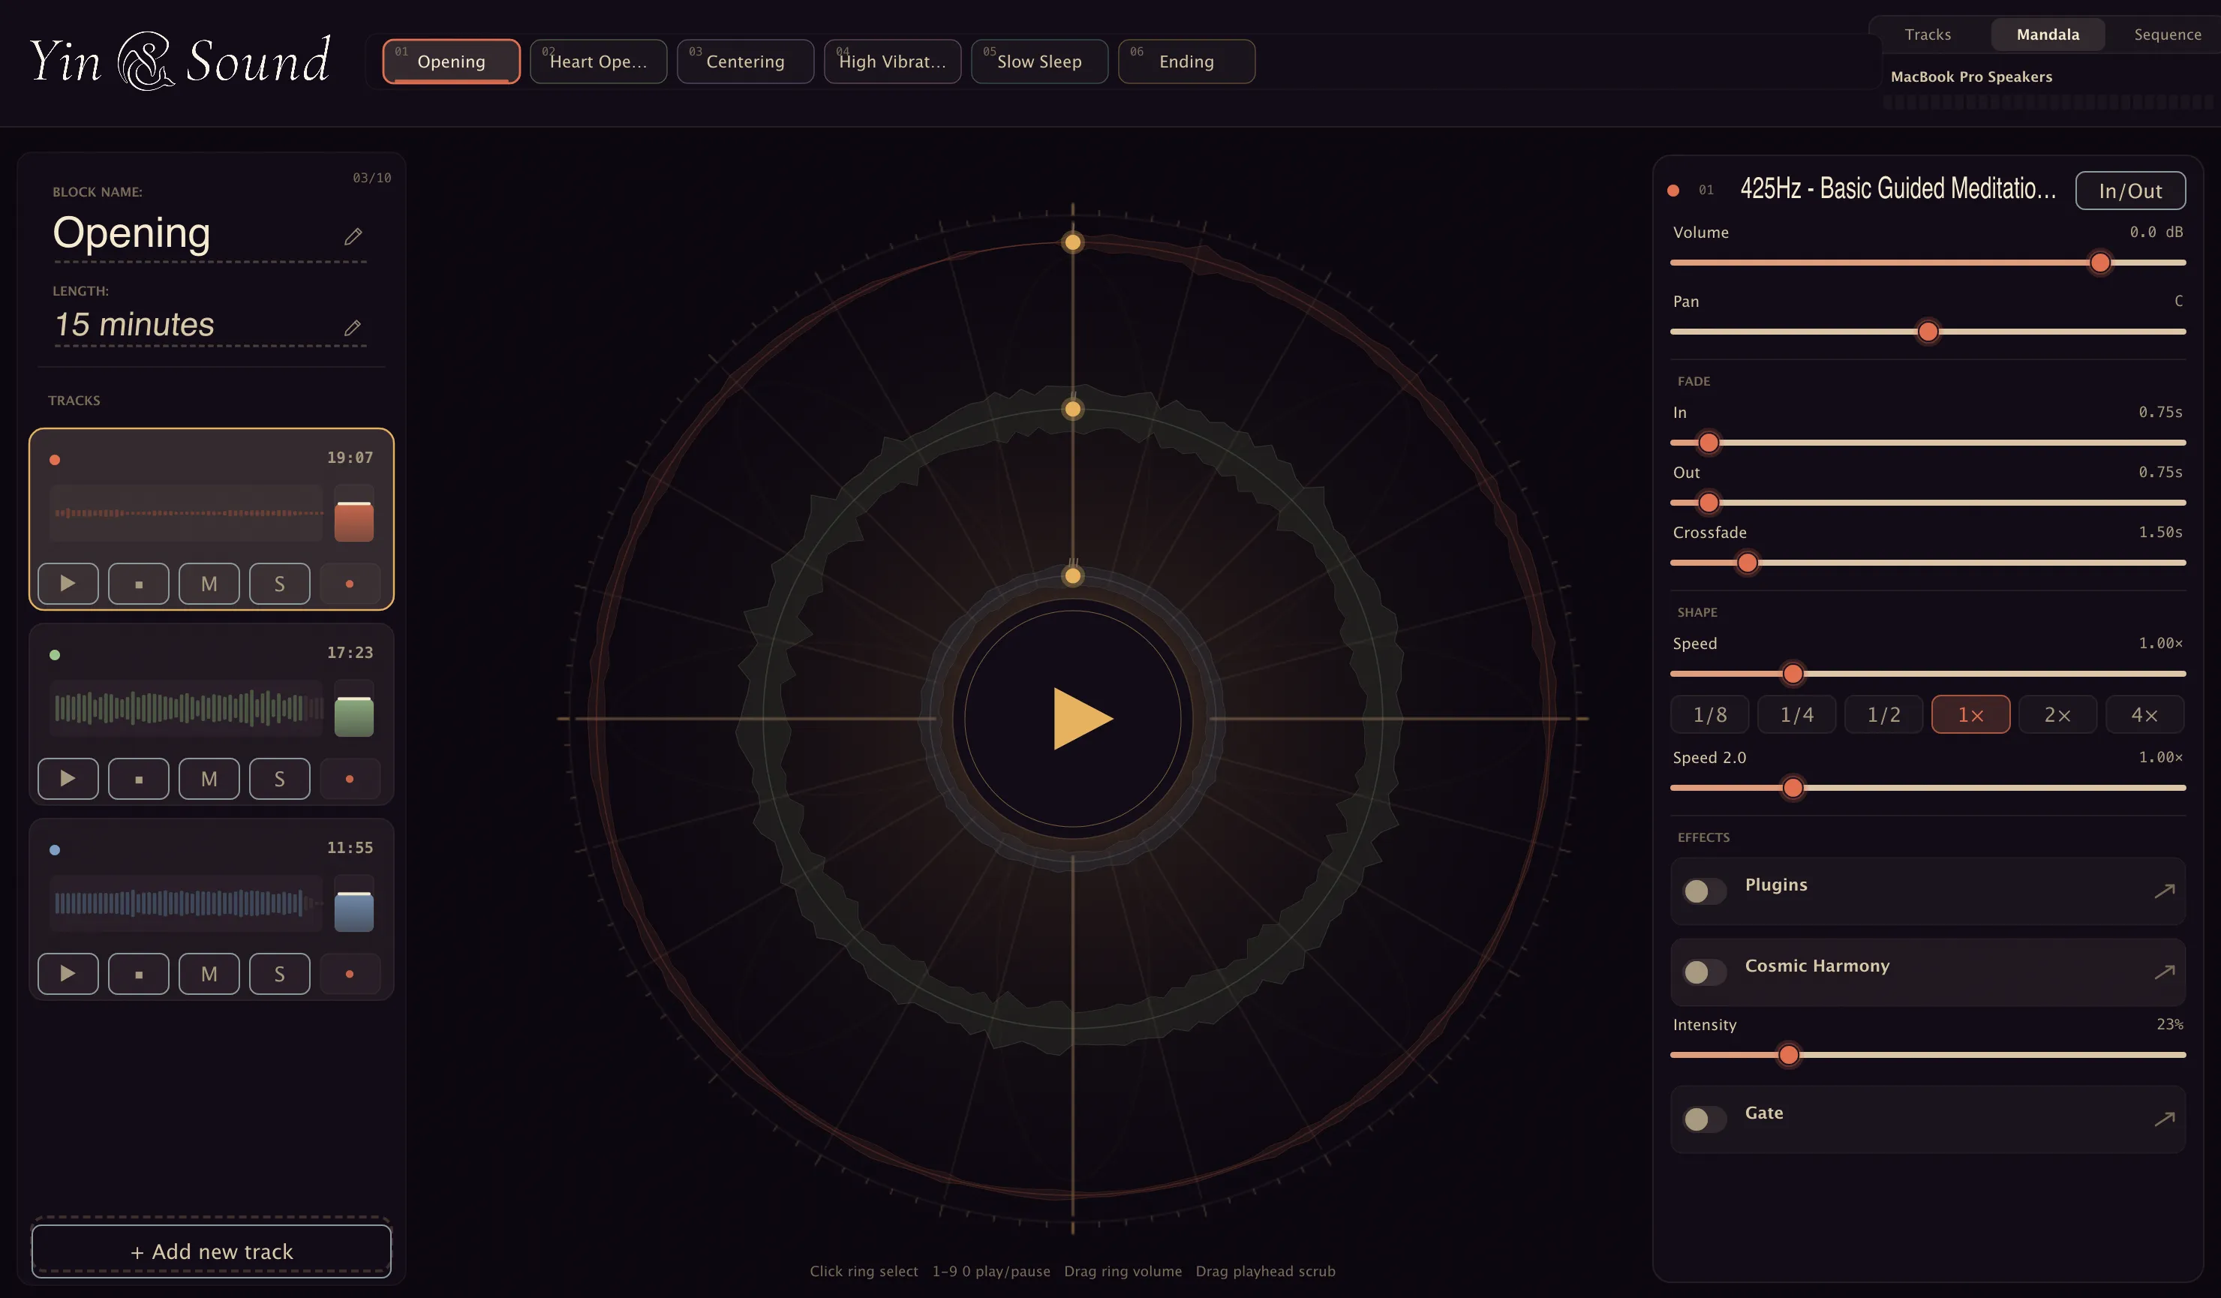Expand Gate with arrow icon

[x=2165, y=1119]
